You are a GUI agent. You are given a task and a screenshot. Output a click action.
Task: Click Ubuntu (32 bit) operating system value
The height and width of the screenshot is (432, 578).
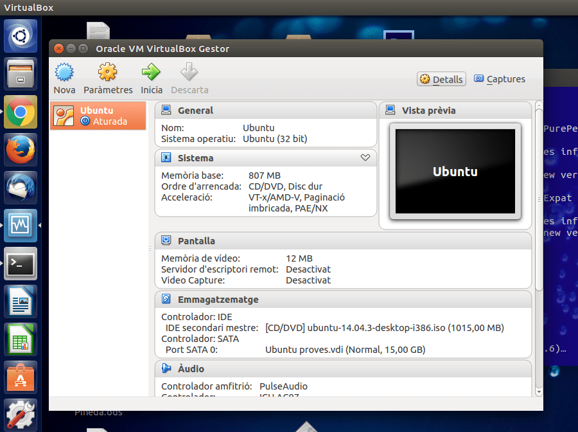[x=275, y=139]
